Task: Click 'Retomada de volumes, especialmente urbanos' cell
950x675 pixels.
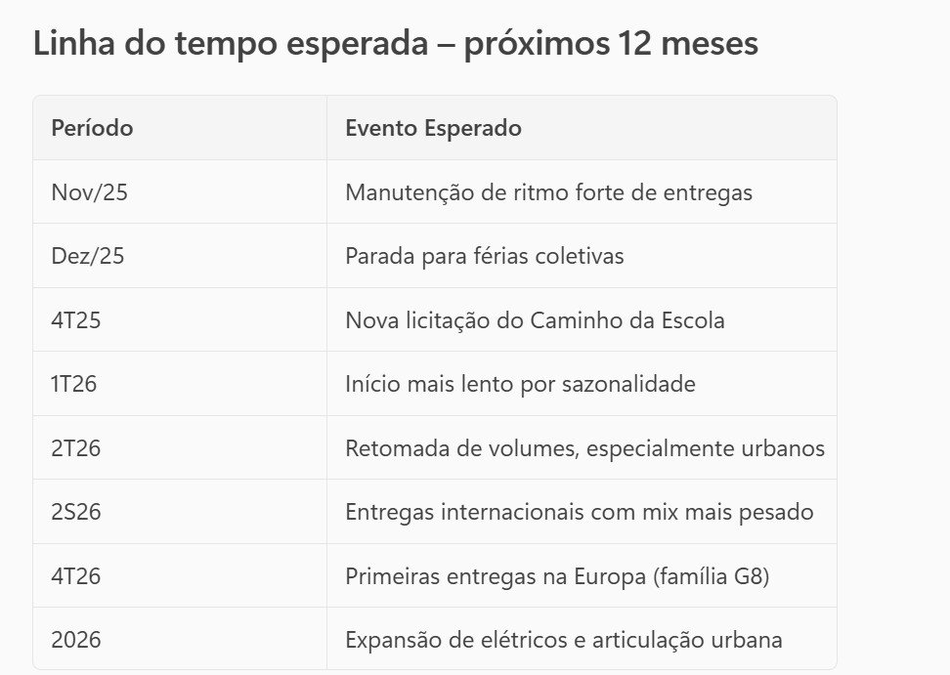Action: pyautogui.click(x=584, y=448)
